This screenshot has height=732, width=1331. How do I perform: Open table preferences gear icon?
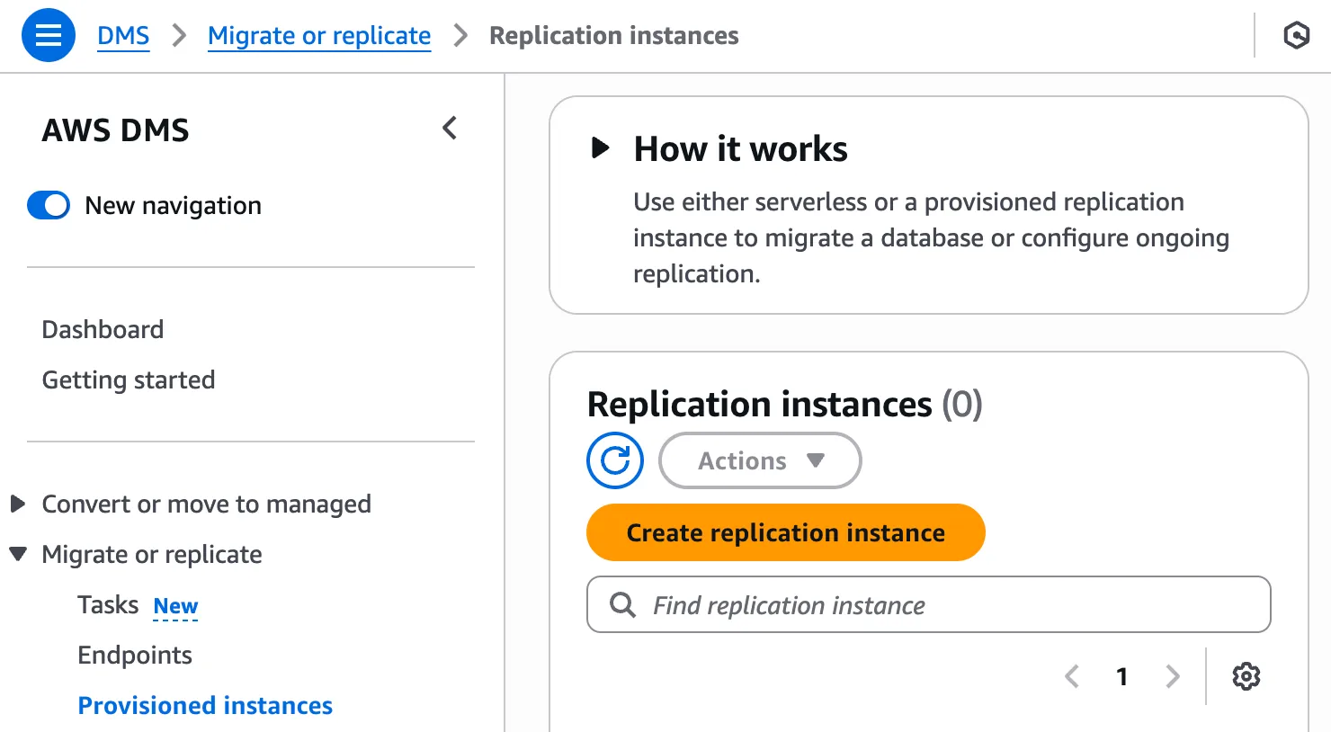tap(1246, 676)
